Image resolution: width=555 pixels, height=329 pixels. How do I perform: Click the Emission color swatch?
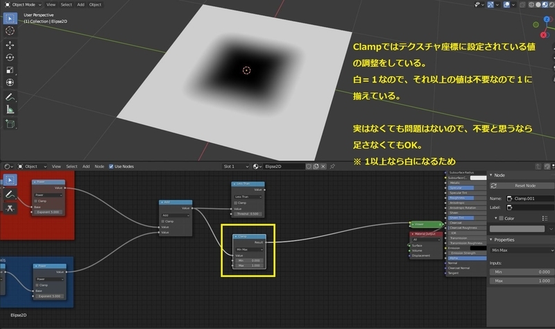coord(478,248)
